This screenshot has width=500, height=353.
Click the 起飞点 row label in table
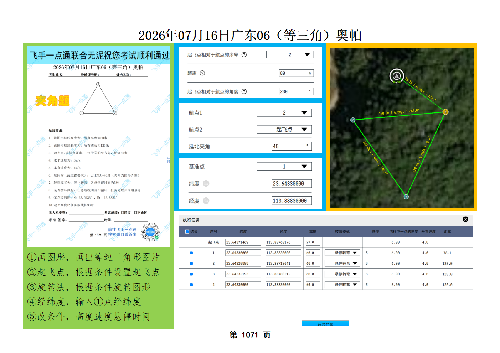tap(213, 242)
